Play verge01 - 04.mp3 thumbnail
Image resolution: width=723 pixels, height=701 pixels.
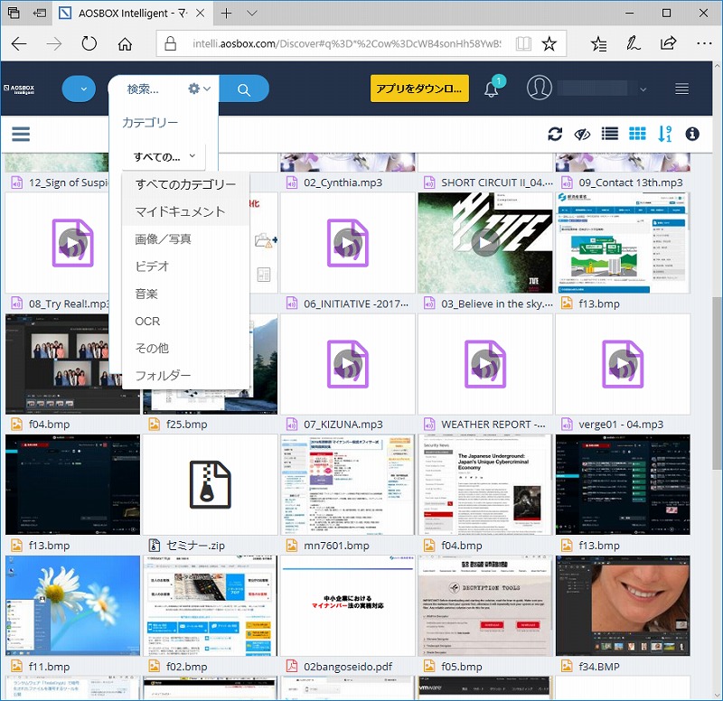pos(623,364)
